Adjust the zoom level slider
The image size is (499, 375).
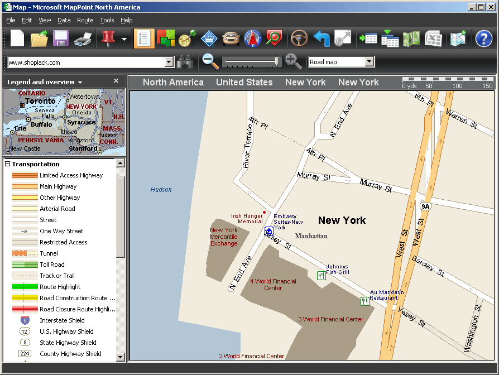(x=277, y=61)
